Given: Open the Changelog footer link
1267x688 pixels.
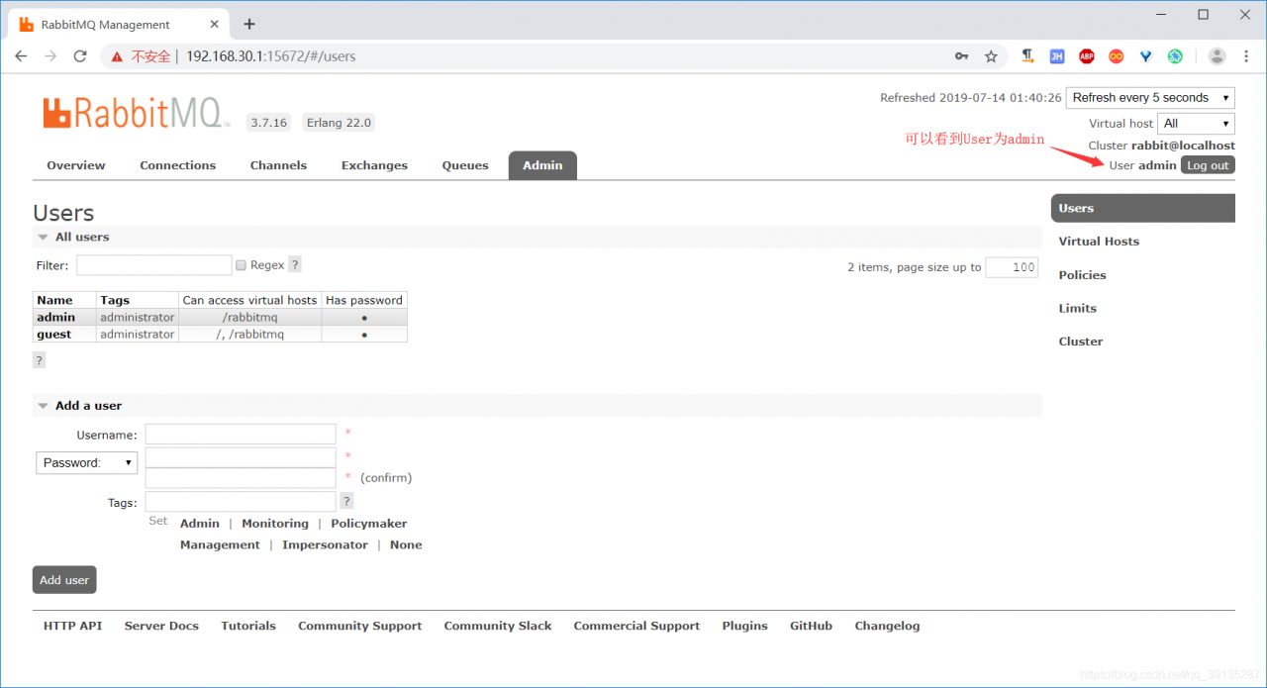Looking at the screenshot, I should [x=887, y=626].
